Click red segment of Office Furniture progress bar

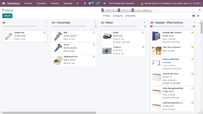151,26
